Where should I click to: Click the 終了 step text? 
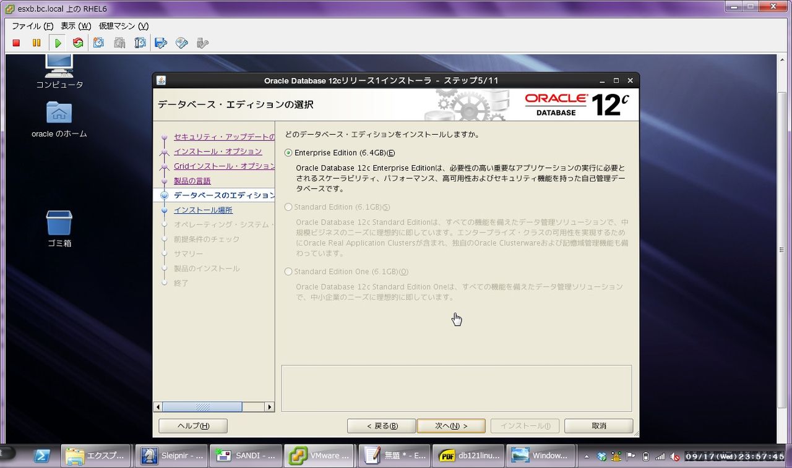tap(181, 283)
